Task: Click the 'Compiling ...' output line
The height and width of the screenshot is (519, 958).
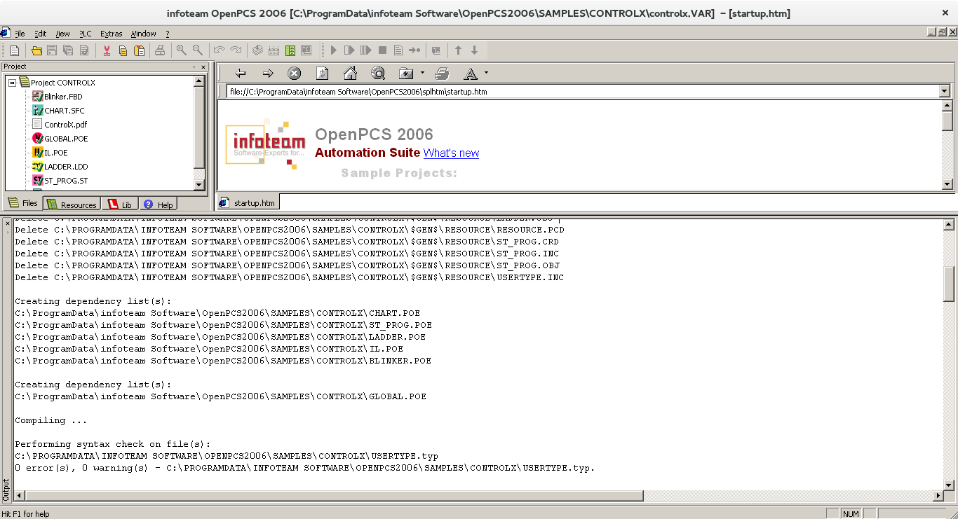Action: 51,420
